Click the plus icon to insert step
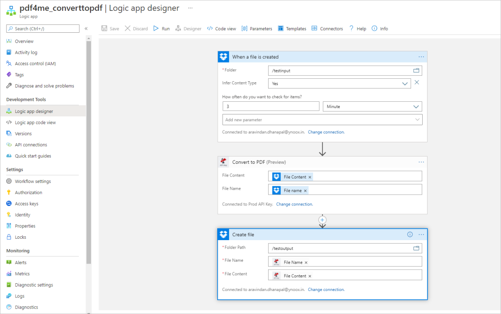The height and width of the screenshot is (314, 501). tap(322, 220)
